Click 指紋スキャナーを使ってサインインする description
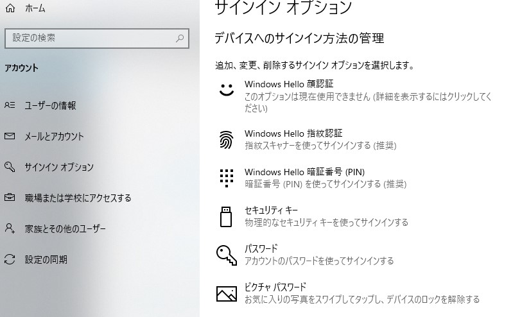 320,145
